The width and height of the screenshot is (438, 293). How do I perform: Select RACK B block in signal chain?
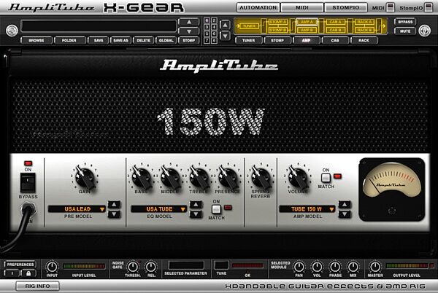[x=364, y=30]
